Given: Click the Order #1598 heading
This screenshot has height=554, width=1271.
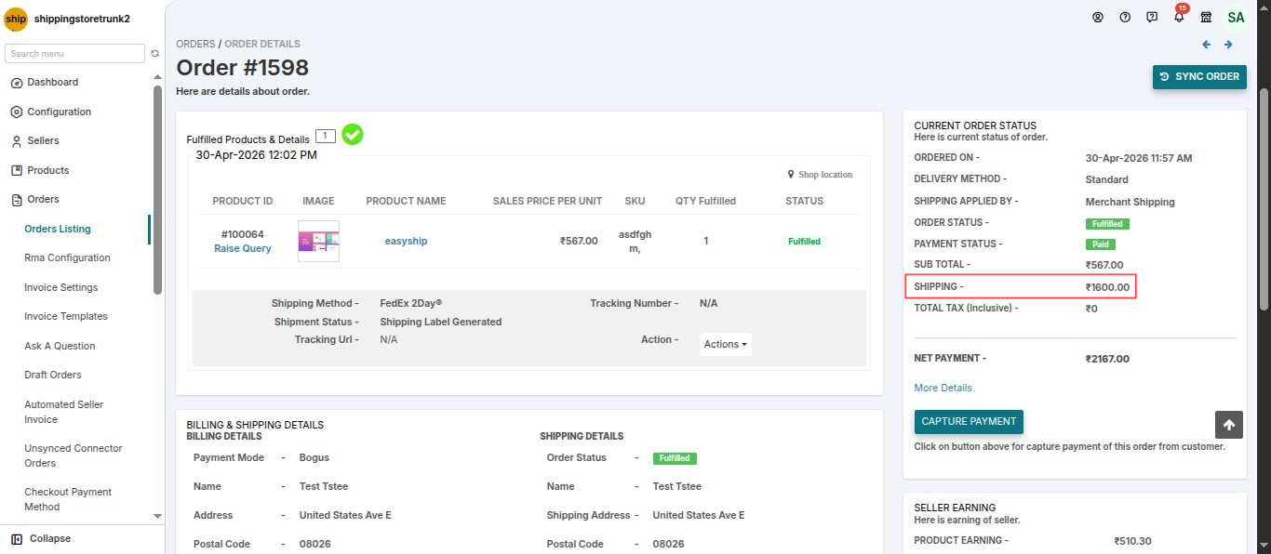Looking at the screenshot, I should [x=243, y=68].
